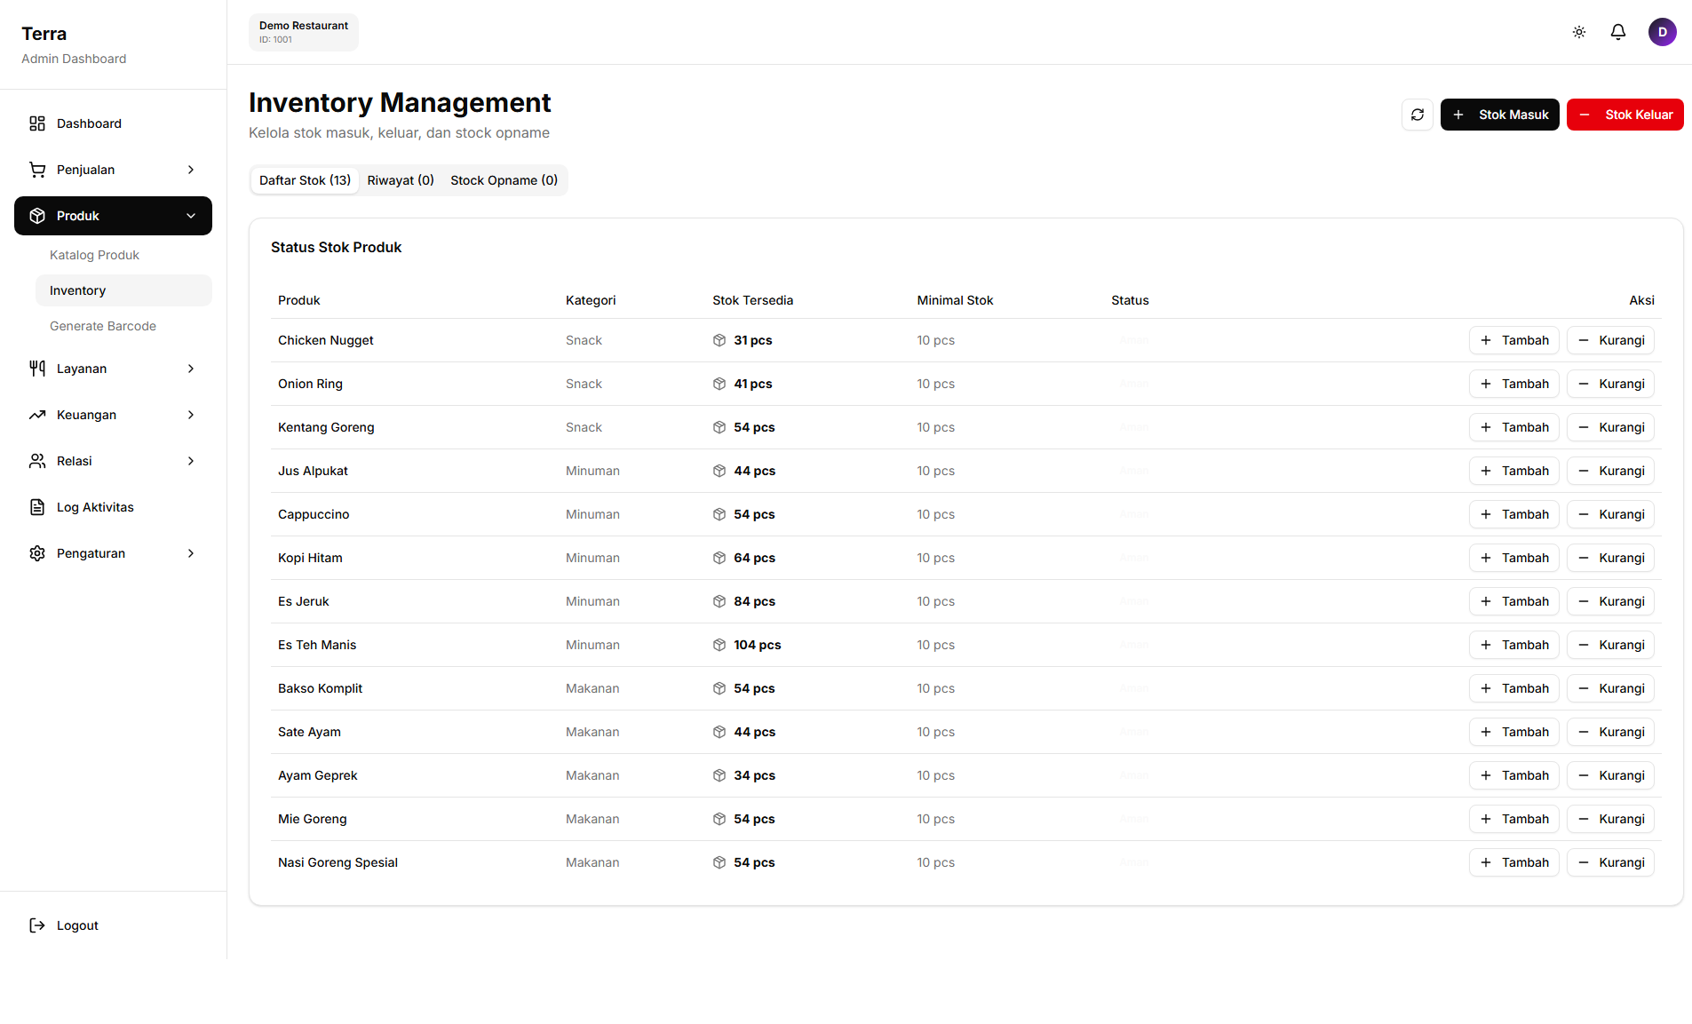Image resolution: width=1692 pixels, height=1024 pixels.
Task: Open the profile avatar marked D
Action: pos(1663,31)
